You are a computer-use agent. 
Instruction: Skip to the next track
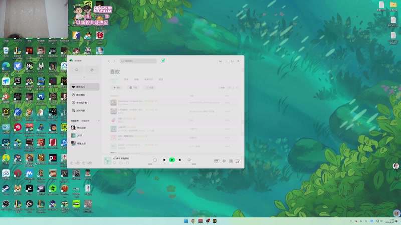(180, 160)
